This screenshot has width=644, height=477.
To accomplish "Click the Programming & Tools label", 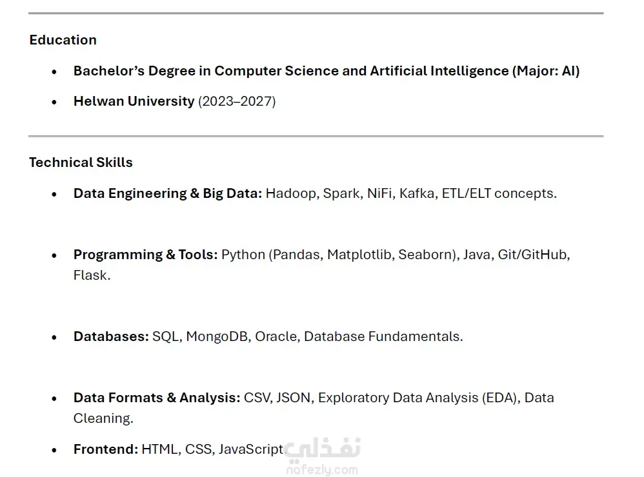I will (145, 255).
